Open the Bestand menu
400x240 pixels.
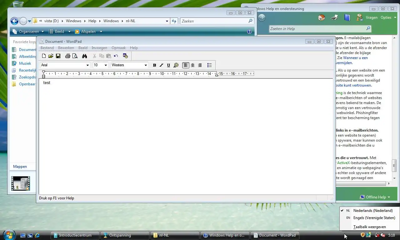[47, 48]
